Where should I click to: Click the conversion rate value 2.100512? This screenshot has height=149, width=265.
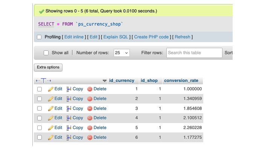(x=192, y=118)
